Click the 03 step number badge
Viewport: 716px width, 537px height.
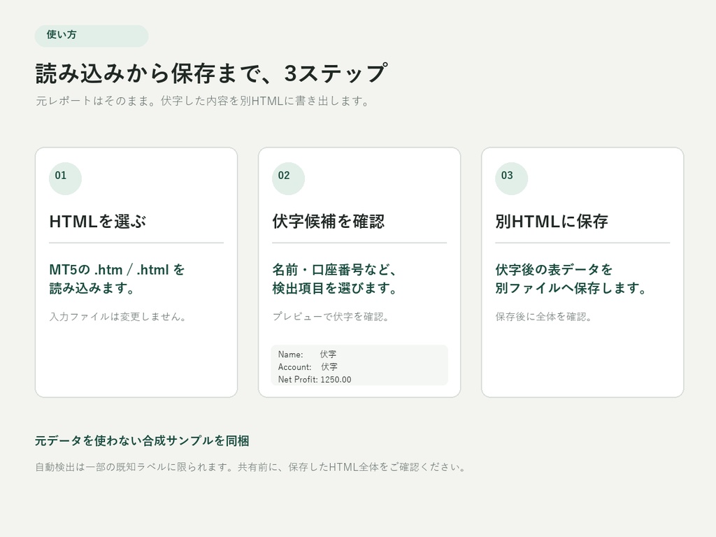click(511, 178)
